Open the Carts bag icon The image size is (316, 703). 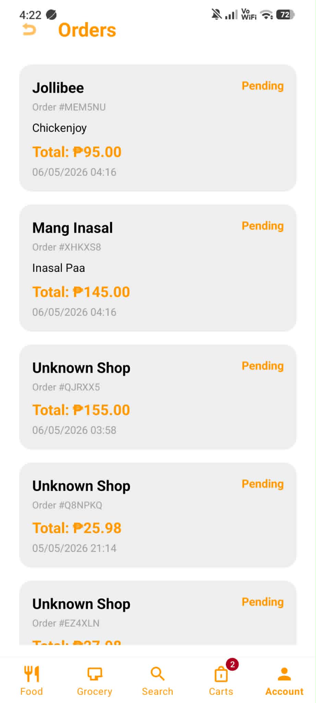(x=221, y=674)
